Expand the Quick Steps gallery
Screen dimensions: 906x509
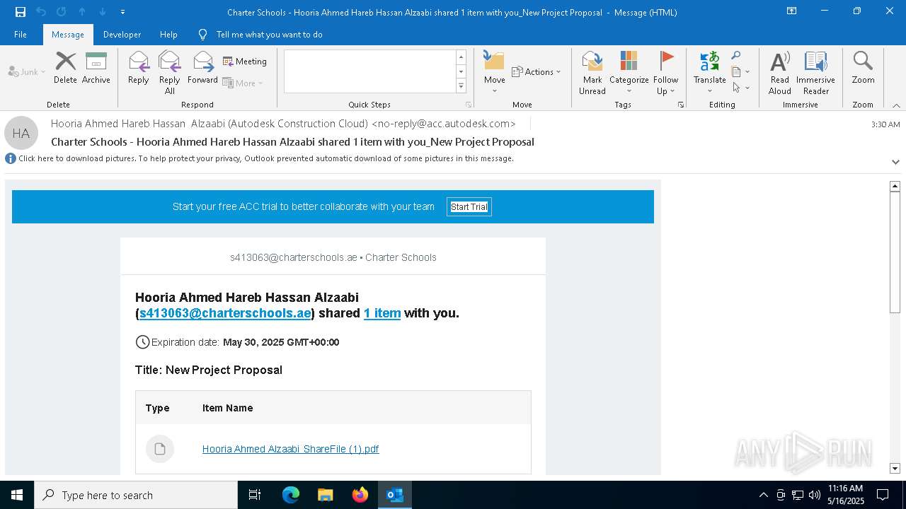[461, 86]
